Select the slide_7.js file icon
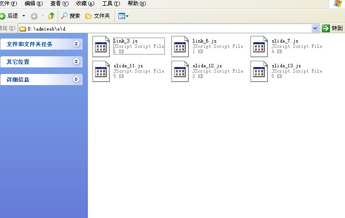This screenshot has height=218, width=345. 259,46
